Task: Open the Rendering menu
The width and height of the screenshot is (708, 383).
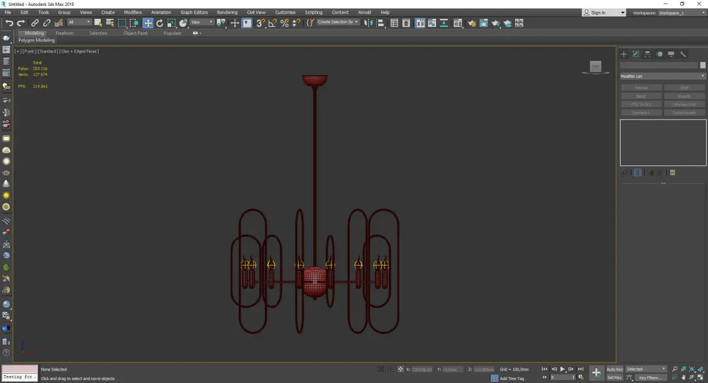Action: (227, 12)
